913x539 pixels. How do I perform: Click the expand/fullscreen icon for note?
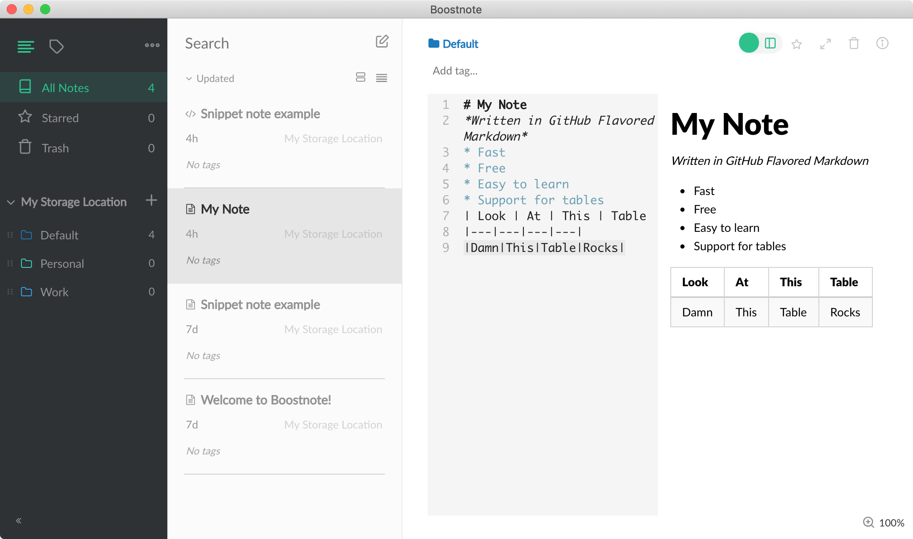(x=826, y=44)
